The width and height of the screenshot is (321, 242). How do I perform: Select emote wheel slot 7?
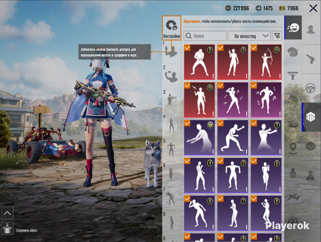click(172, 198)
